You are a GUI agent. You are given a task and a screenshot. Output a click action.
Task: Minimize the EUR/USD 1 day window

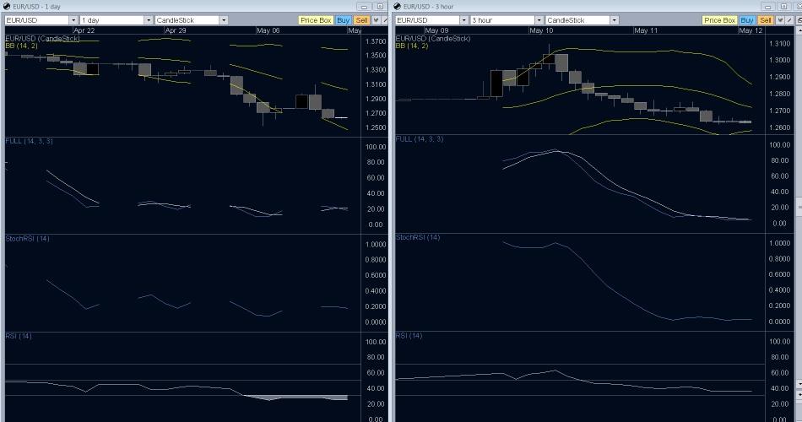click(364, 7)
